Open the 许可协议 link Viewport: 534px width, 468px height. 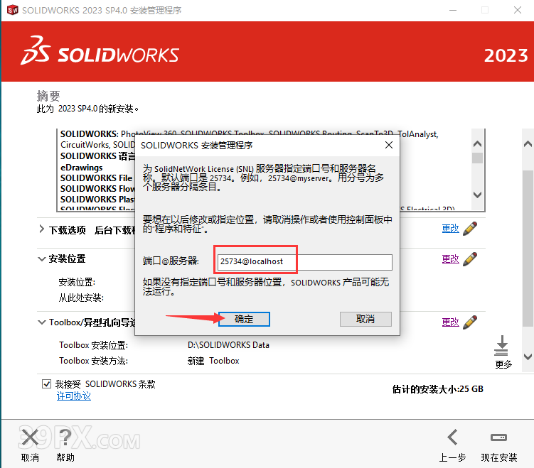74,396
